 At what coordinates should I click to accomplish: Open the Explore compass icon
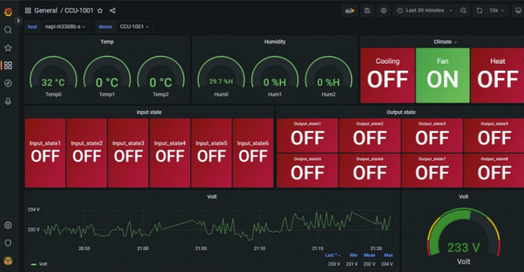tap(8, 83)
